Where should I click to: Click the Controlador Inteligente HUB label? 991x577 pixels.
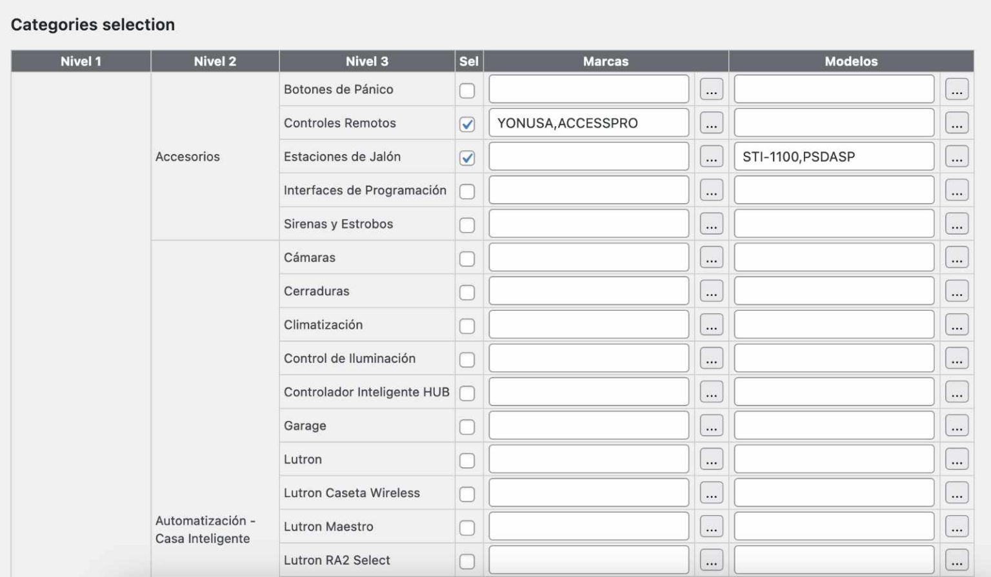[x=366, y=392]
